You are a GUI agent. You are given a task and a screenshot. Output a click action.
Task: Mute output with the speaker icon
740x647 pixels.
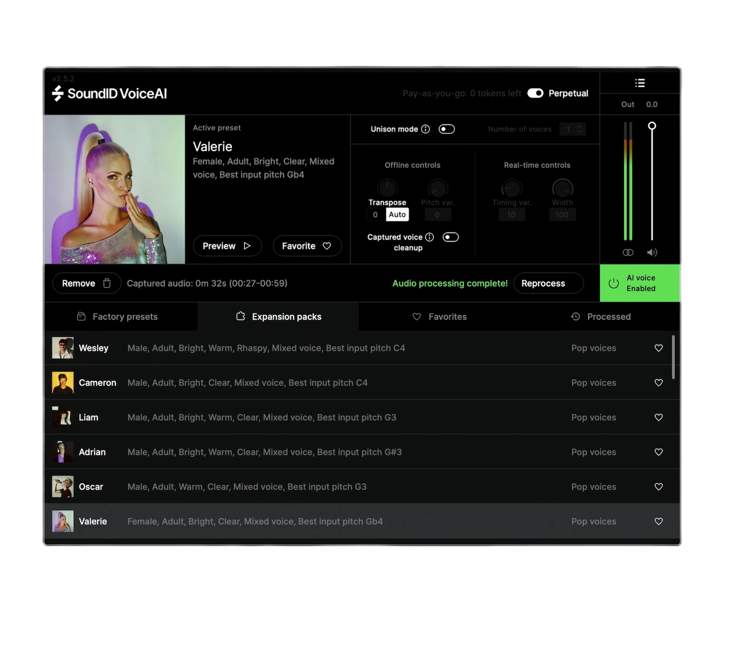(652, 252)
